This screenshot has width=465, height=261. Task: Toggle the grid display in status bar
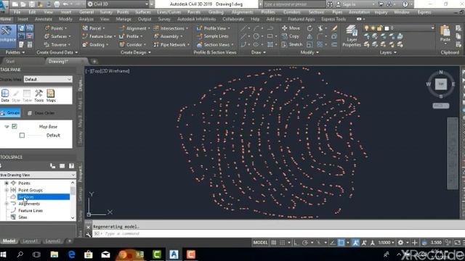tap(274, 242)
